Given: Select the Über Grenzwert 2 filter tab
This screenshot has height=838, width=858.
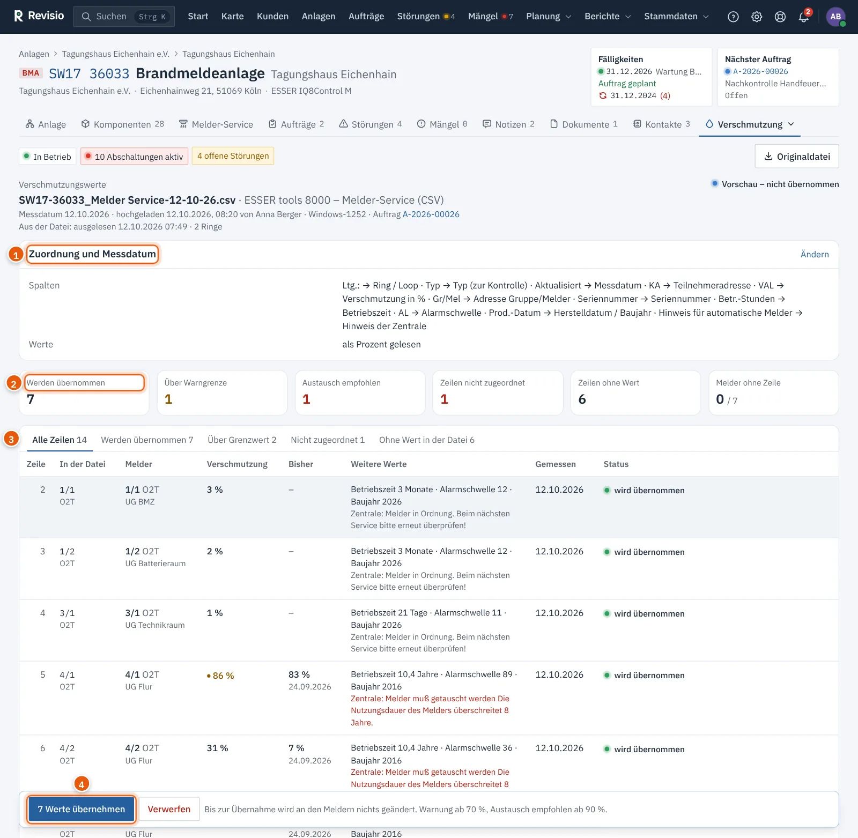Looking at the screenshot, I should (x=242, y=440).
